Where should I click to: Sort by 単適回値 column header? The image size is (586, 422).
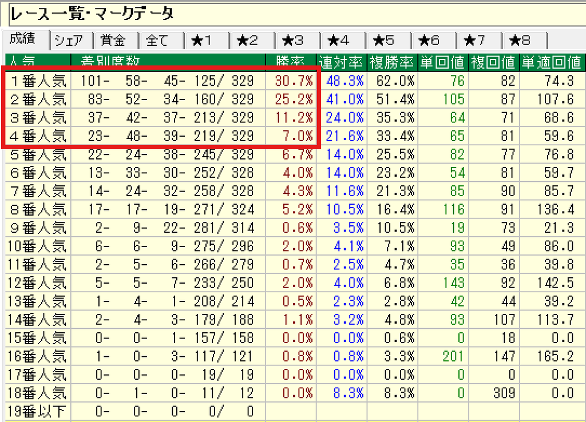(552, 62)
